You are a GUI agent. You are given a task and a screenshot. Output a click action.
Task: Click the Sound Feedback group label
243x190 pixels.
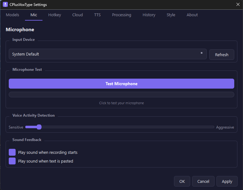27,140
